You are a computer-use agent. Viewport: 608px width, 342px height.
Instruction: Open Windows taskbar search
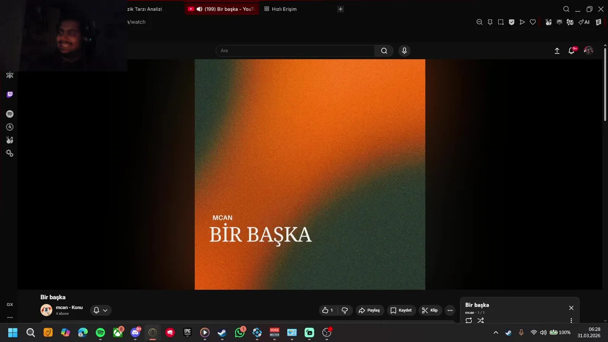click(30, 332)
